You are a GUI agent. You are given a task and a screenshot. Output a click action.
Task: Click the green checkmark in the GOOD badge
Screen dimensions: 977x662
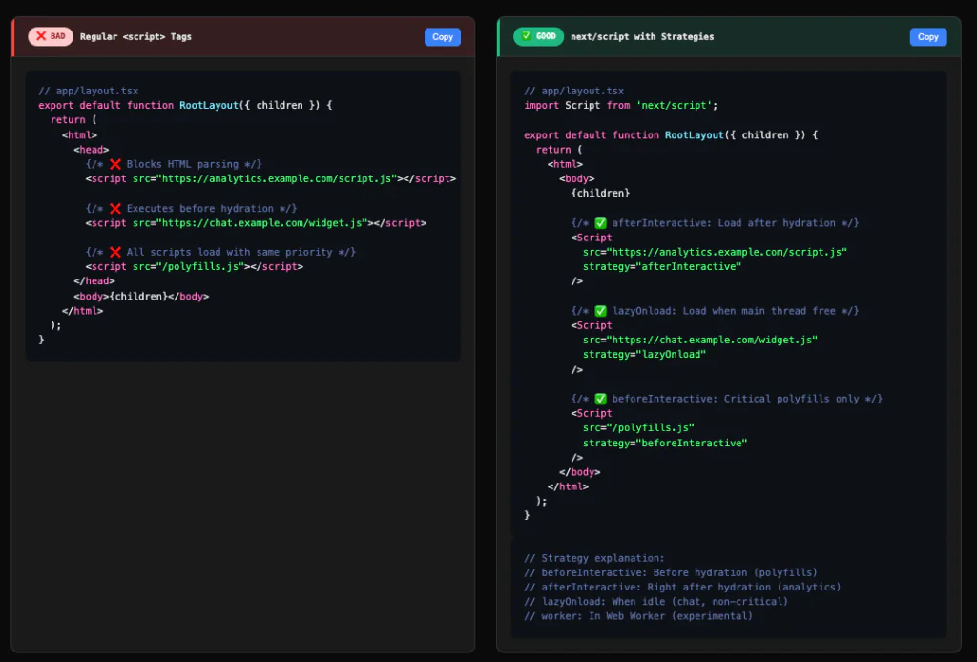coord(528,36)
